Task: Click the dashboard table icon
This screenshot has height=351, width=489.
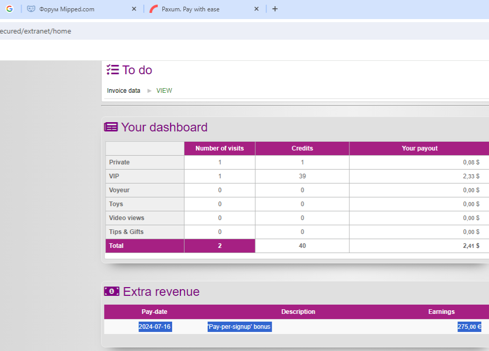Action: 111,127
